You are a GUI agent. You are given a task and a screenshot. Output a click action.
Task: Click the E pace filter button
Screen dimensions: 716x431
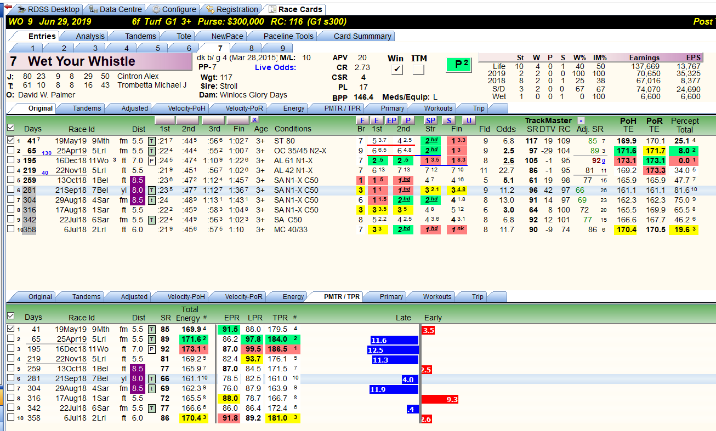[x=376, y=120]
